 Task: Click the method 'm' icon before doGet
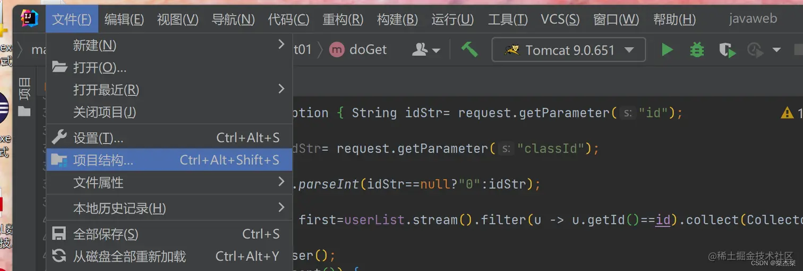pyautogui.click(x=337, y=50)
